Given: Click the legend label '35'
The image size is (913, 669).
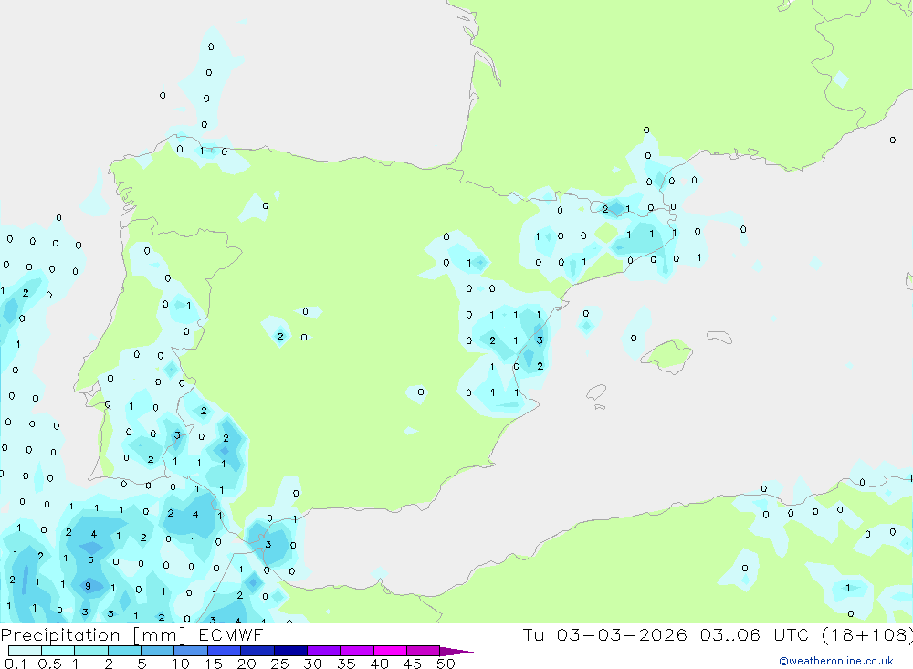Looking at the screenshot, I should pos(346,664).
